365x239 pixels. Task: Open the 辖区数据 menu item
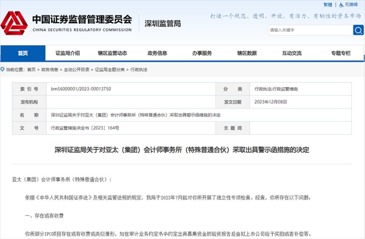point(247,53)
